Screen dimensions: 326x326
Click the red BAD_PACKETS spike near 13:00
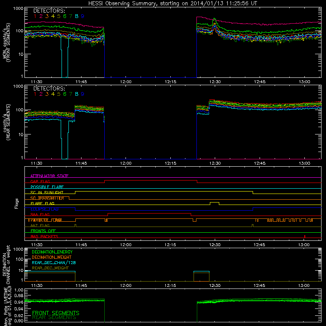pos(304,236)
